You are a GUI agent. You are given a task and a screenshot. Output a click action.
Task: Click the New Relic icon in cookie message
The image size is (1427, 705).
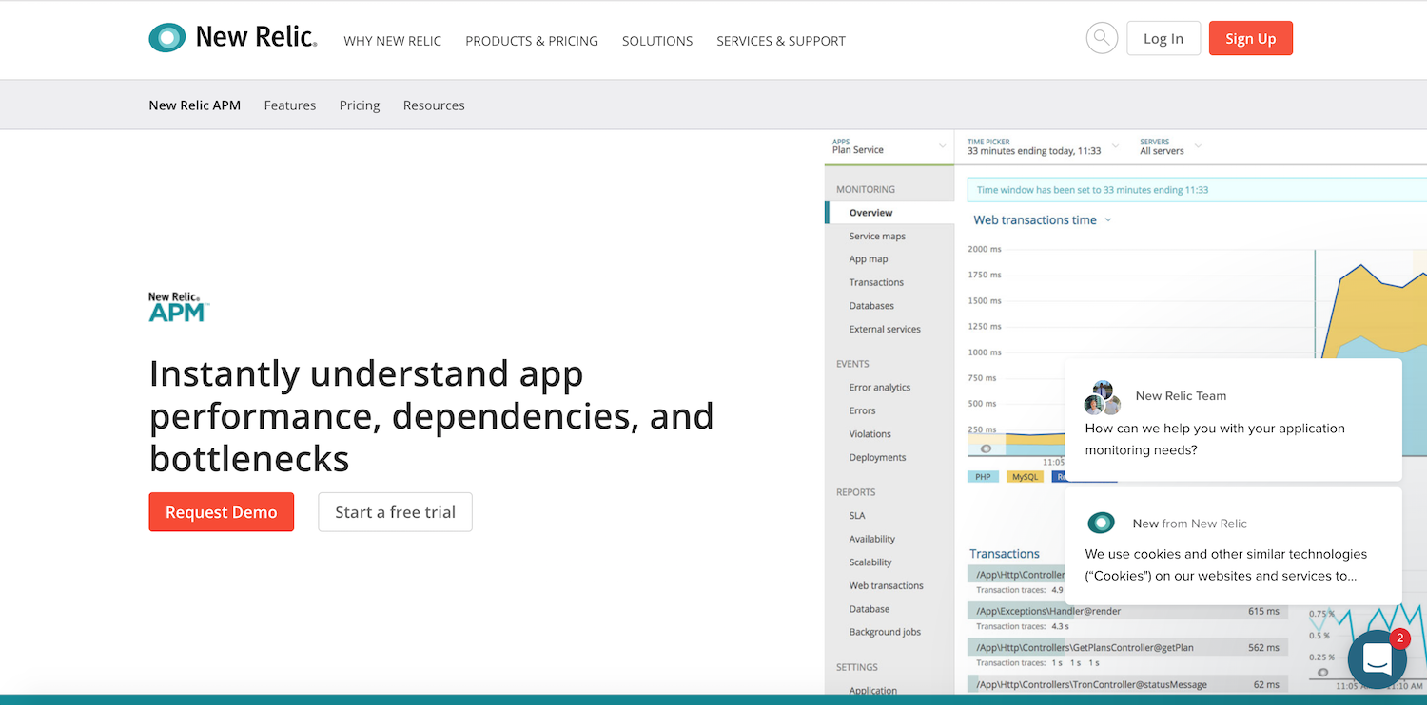coord(1101,523)
